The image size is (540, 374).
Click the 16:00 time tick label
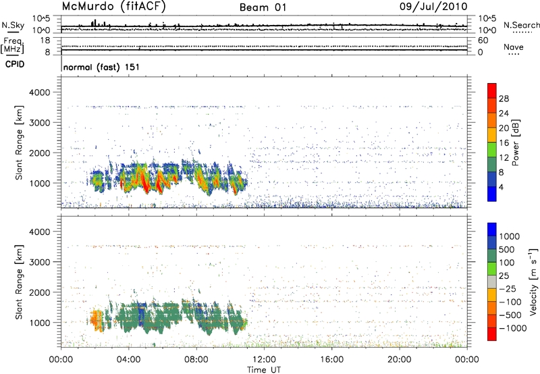pos(331,360)
